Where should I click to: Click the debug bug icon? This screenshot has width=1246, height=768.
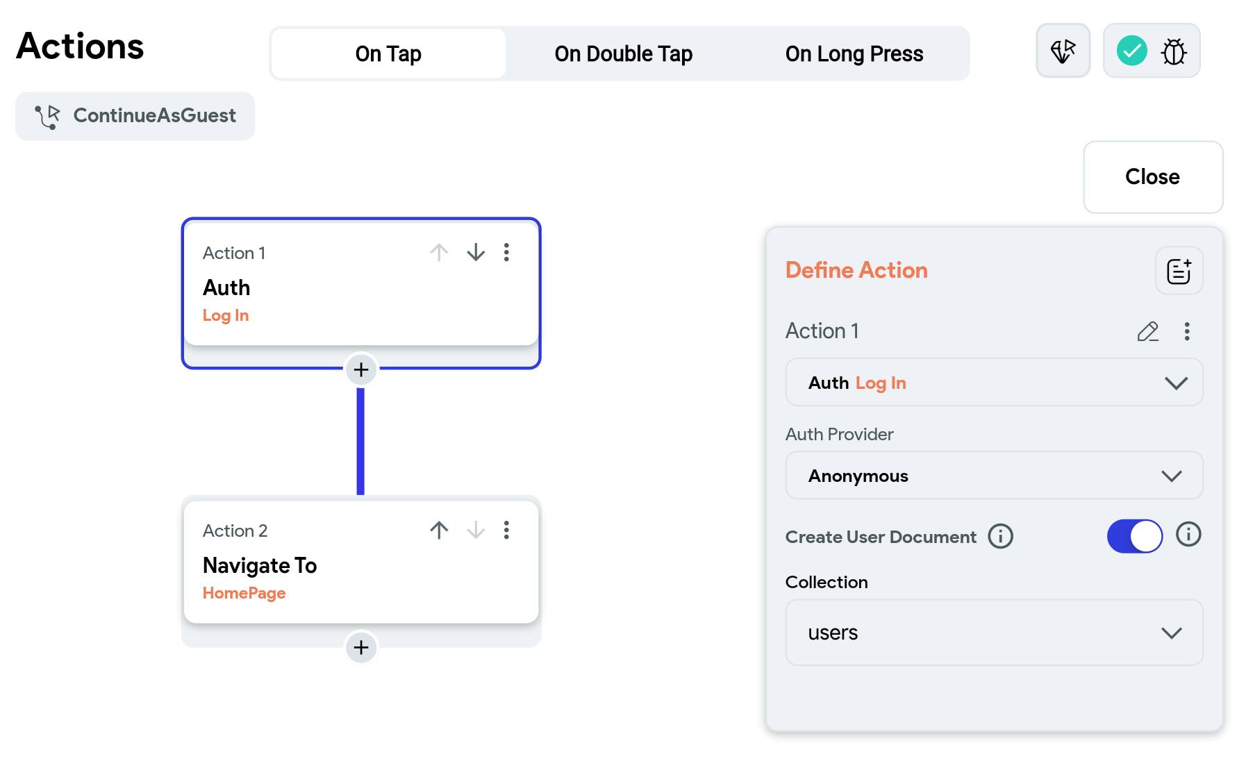(1174, 51)
